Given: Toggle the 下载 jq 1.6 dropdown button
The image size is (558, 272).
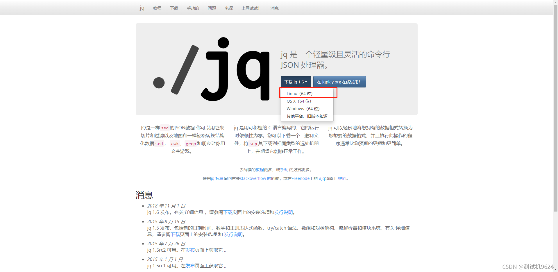Looking at the screenshot, I should pos(296,82).
